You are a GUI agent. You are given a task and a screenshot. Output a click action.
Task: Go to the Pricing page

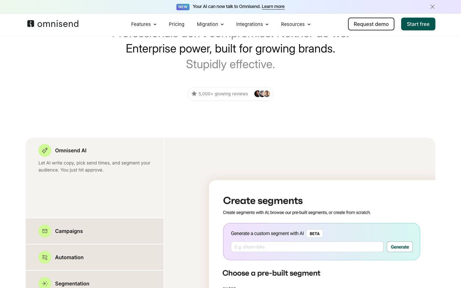coord(176,24)
